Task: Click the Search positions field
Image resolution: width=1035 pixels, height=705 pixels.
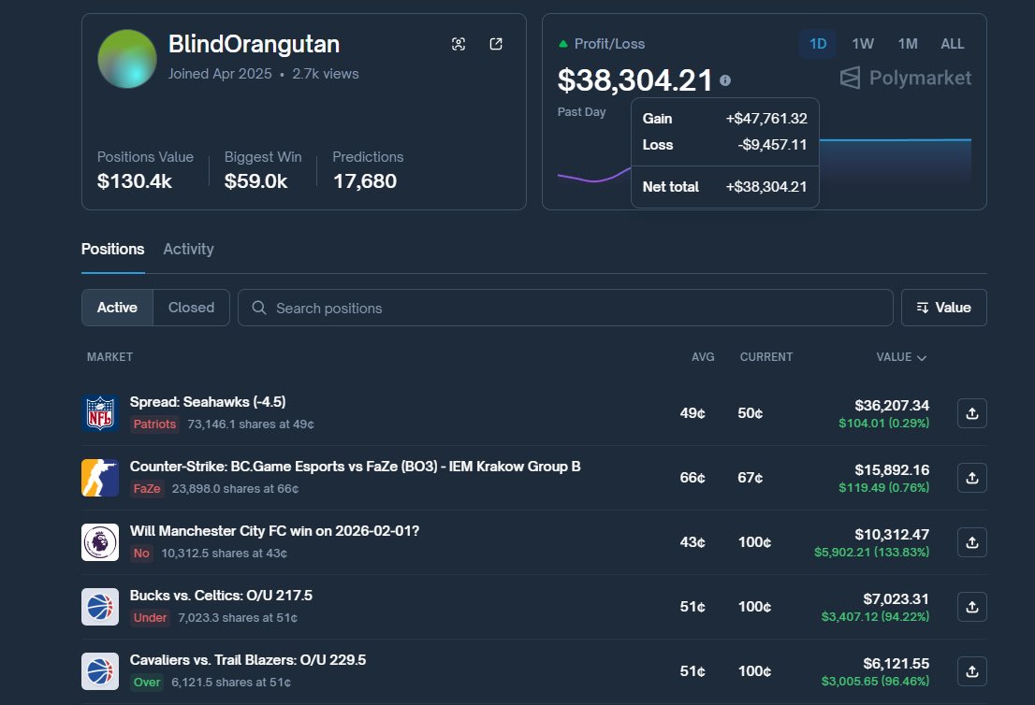Action: point(565,308)
